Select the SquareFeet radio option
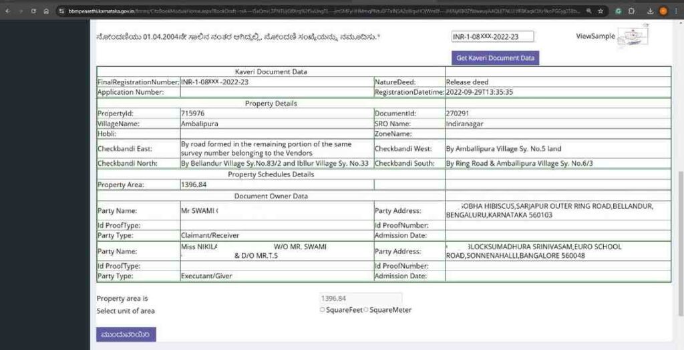This screenshot has height=350, width=684. (x=323, y=310)
